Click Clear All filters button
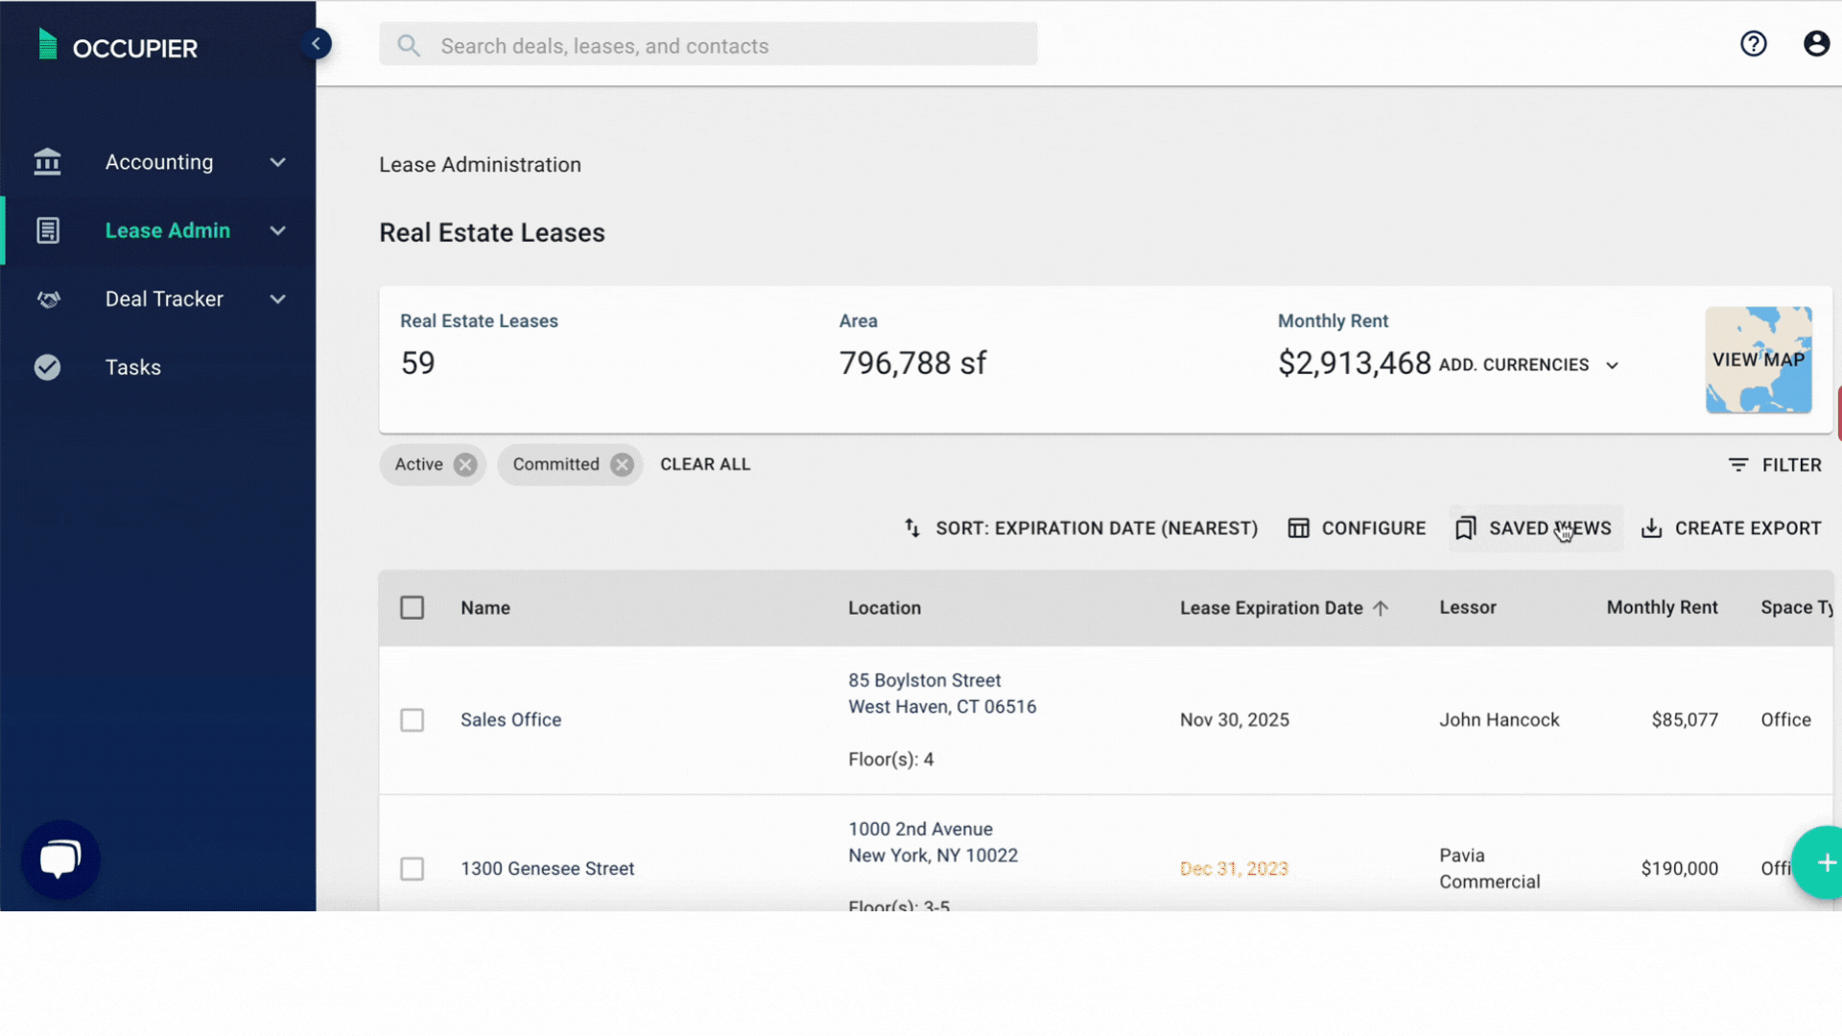This screenshot has height=1036, width=1842. (705, 464)
